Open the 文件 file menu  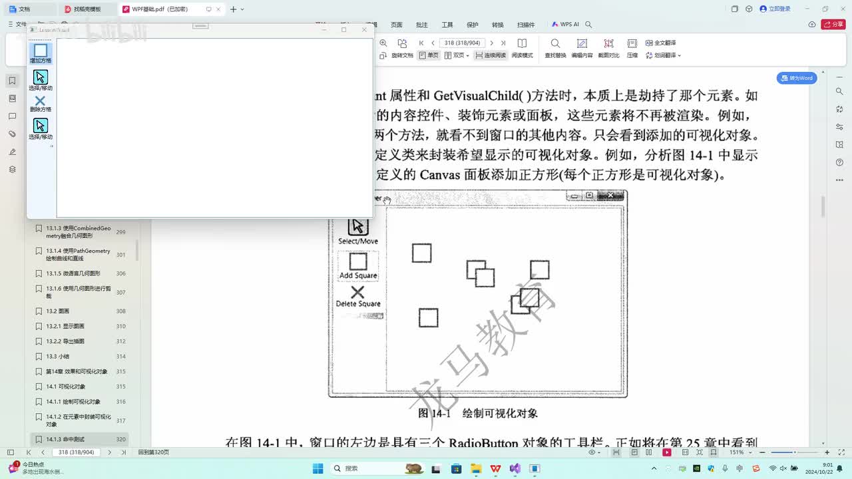19,25
